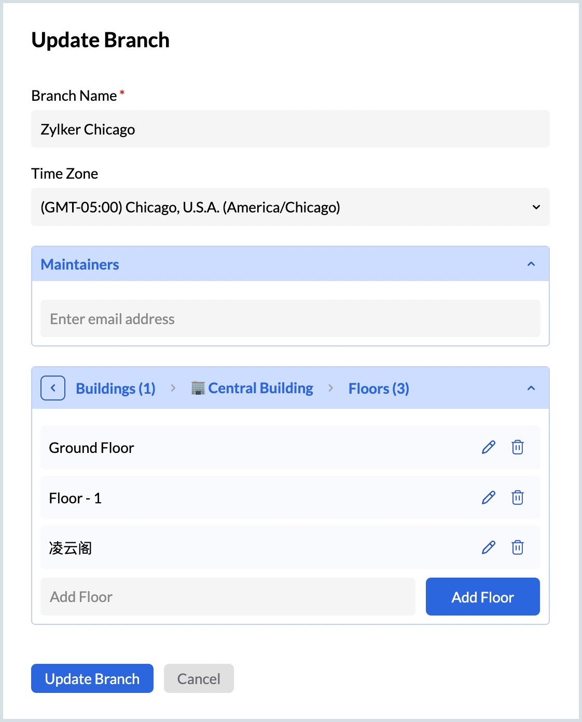Edit the Ground Floor entry

click(x=488, y=447)
